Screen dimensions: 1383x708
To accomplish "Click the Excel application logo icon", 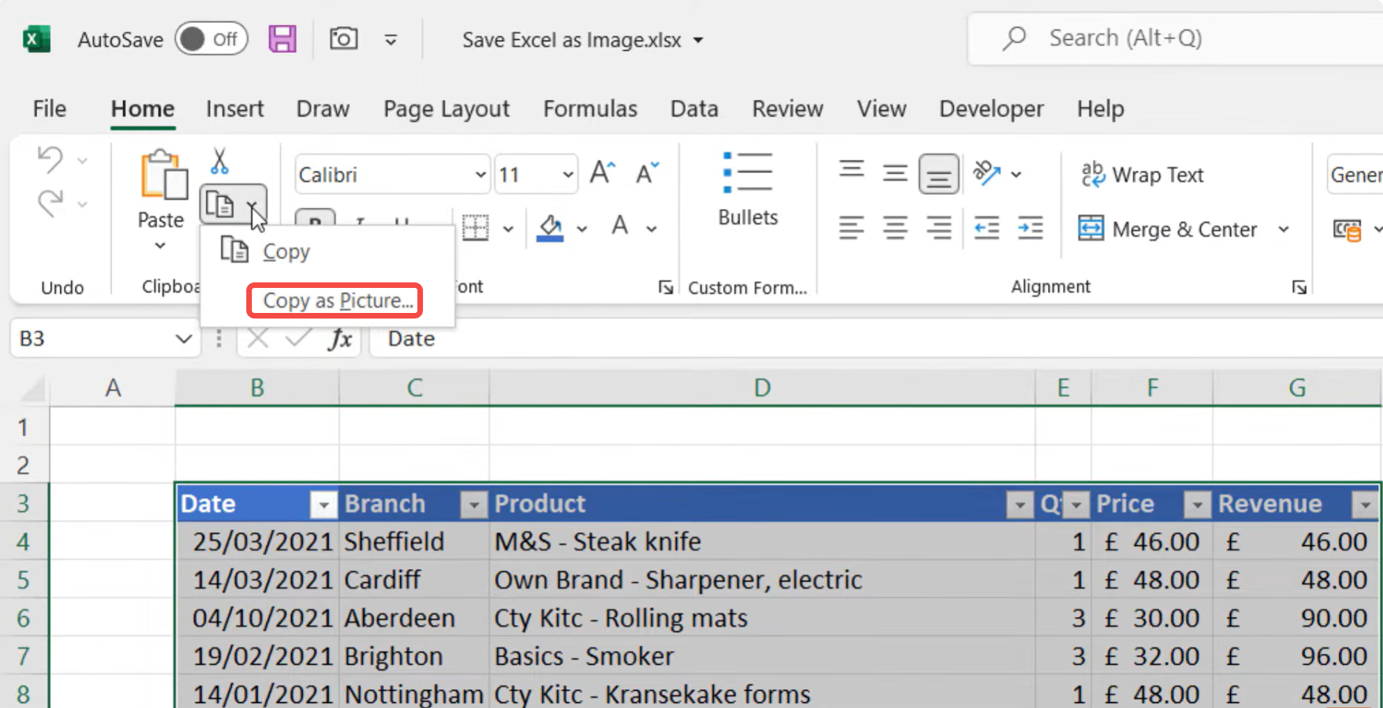I will [x=36, y=39].
